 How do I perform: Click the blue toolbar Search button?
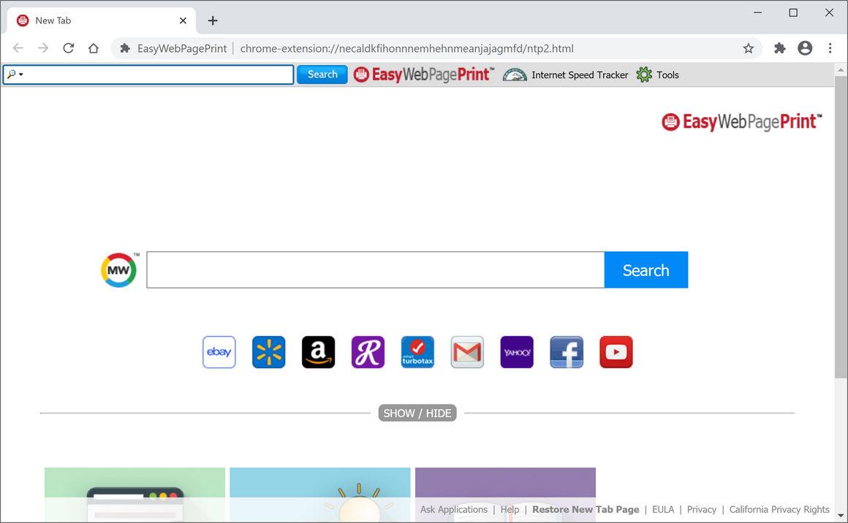(x=322, y=75)
